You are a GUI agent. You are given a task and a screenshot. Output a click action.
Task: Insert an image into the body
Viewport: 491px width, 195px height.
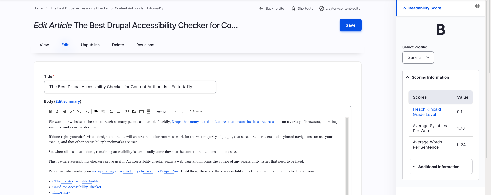[x=134, y=111]
